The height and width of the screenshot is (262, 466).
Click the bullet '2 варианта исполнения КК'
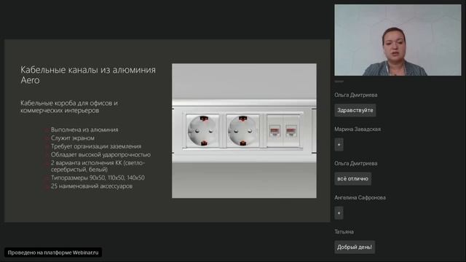click(98, 166)
